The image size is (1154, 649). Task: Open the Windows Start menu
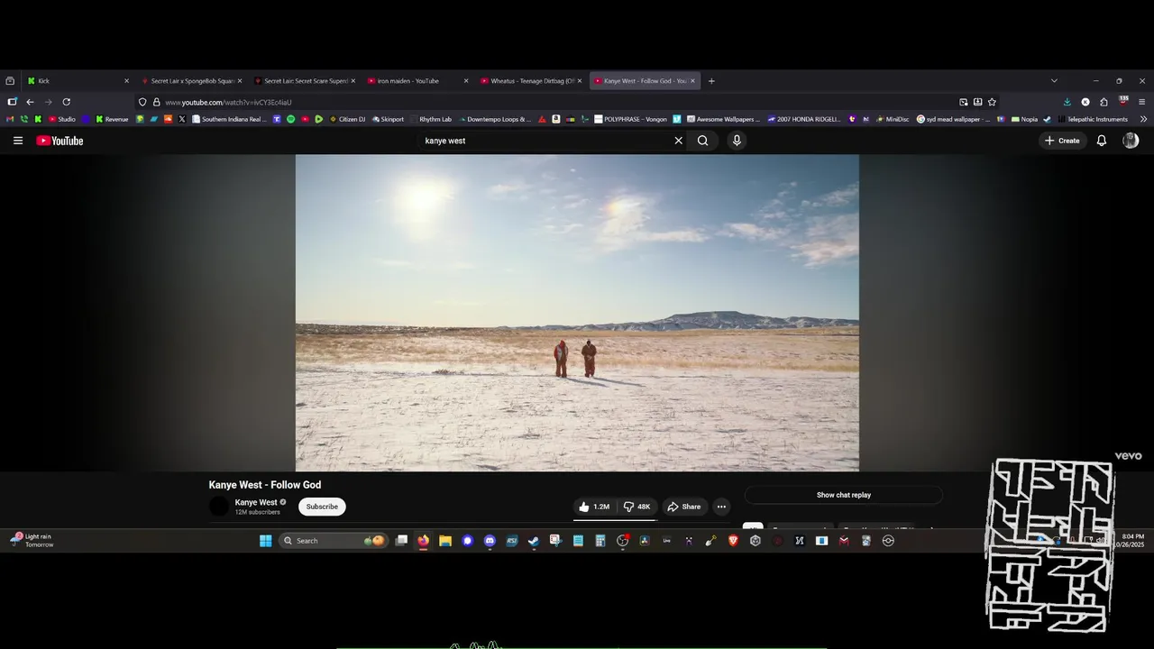[x=266, y=541]
